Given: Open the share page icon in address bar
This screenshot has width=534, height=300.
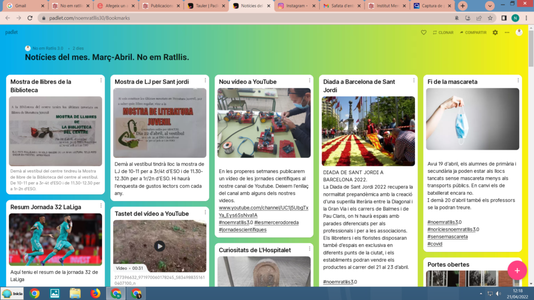Looking at the screenshot, I should [x=479, y=18].
